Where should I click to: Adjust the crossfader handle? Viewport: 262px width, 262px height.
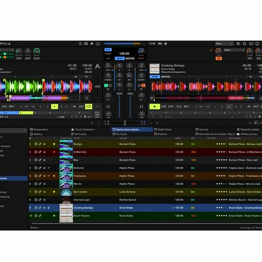pos(125,123)
